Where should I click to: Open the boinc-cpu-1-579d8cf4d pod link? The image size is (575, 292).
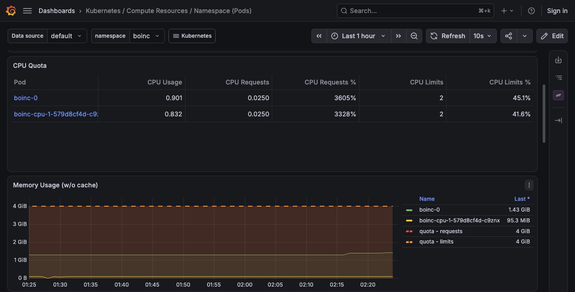(56, 114)
